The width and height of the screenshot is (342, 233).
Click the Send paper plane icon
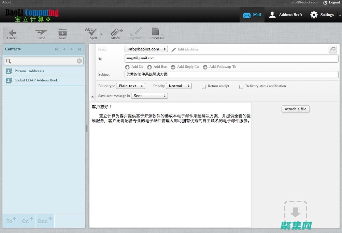[x=42, y=33]
